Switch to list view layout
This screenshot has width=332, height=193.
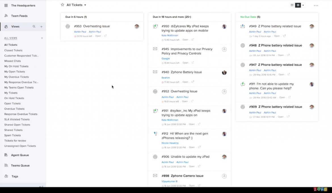(x=292, y=5)
